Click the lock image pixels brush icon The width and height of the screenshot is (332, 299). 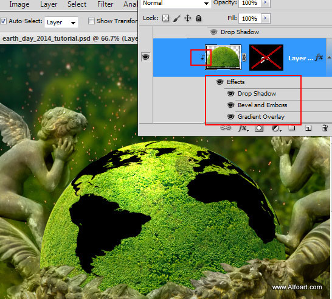pos(176,18)
